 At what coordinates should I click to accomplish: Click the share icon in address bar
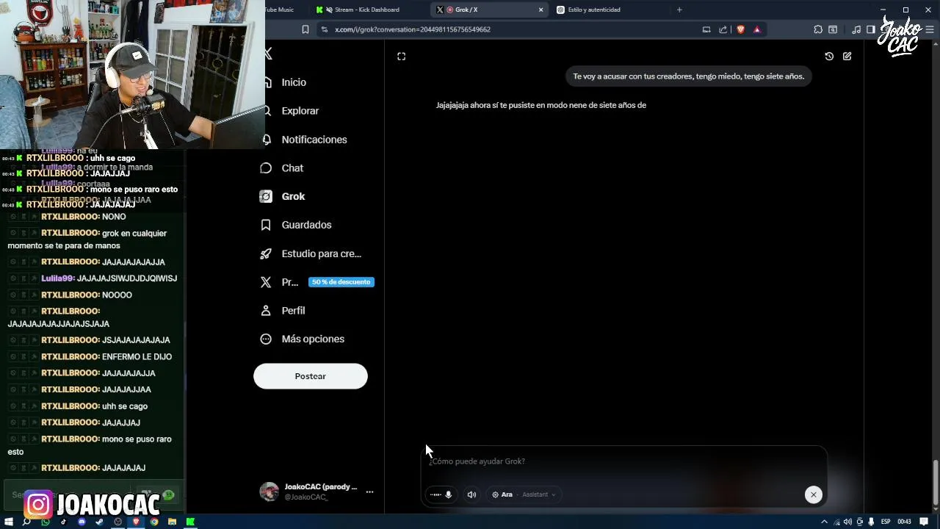point(723,29)
